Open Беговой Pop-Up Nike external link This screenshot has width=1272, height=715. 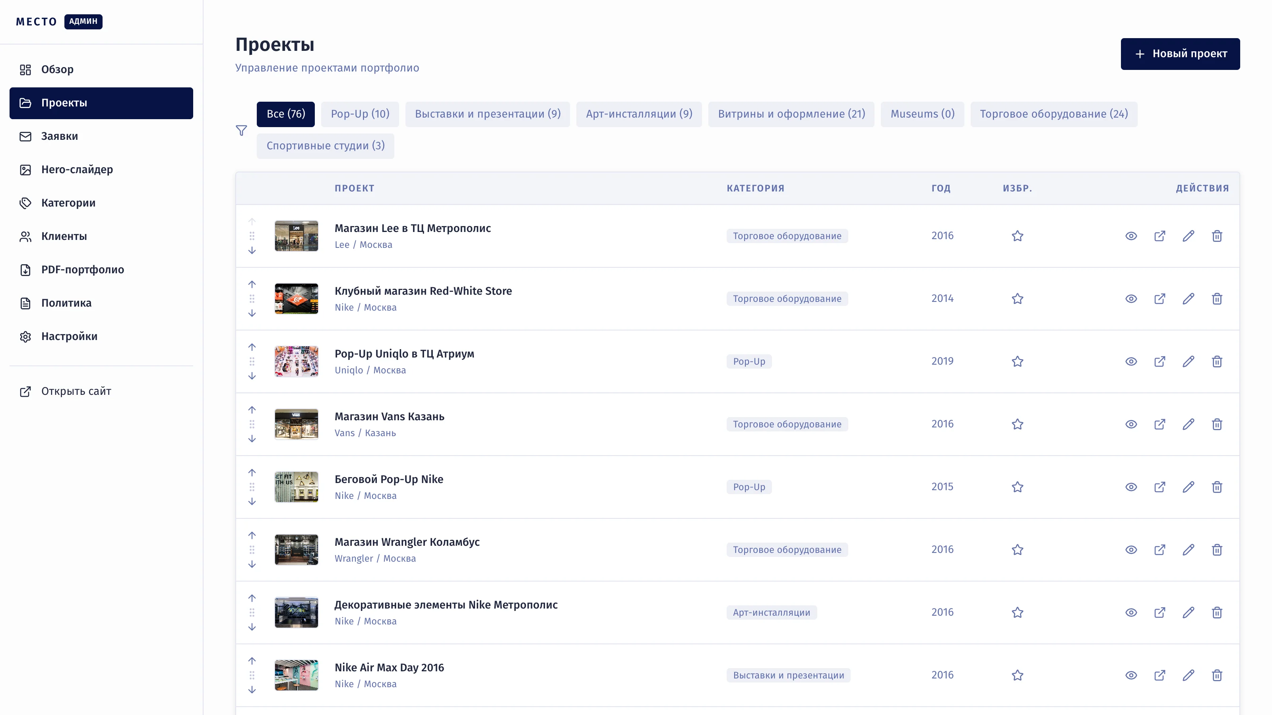click(1160, 487)
